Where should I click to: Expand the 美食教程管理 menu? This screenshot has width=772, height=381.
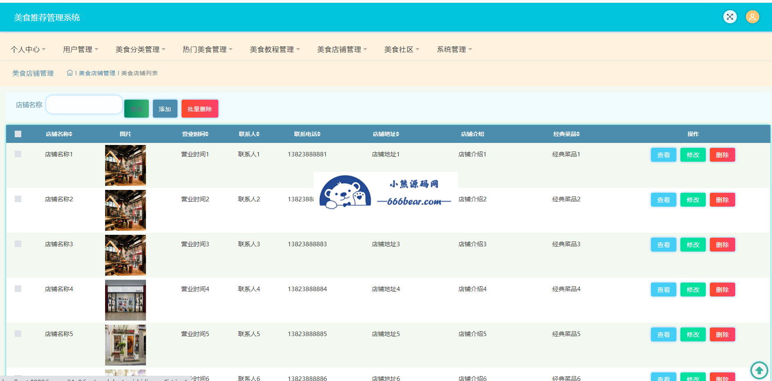(275, 49)
